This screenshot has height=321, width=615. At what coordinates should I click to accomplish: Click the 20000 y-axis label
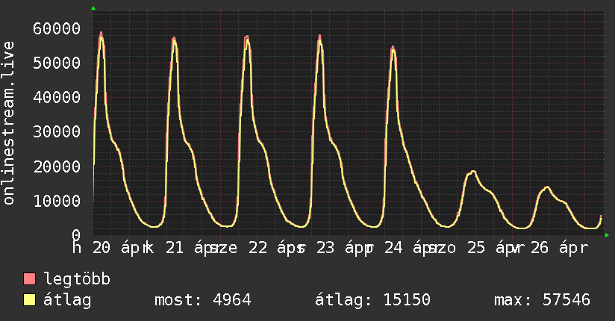point(57,166)
